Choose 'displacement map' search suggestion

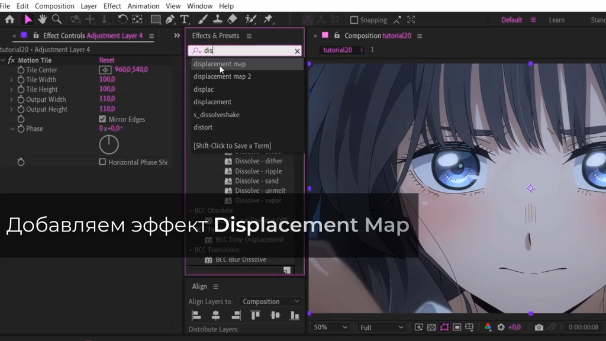click(247, 64)
